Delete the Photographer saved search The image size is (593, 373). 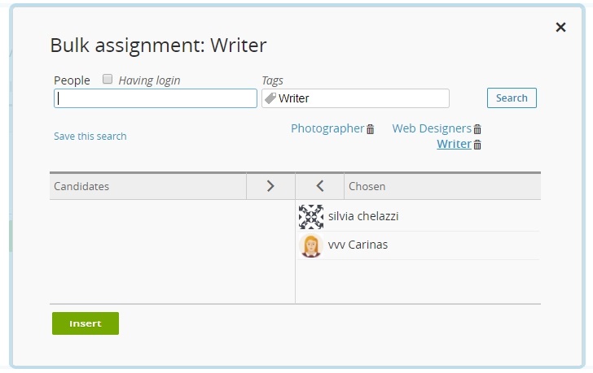coord(371,129)
